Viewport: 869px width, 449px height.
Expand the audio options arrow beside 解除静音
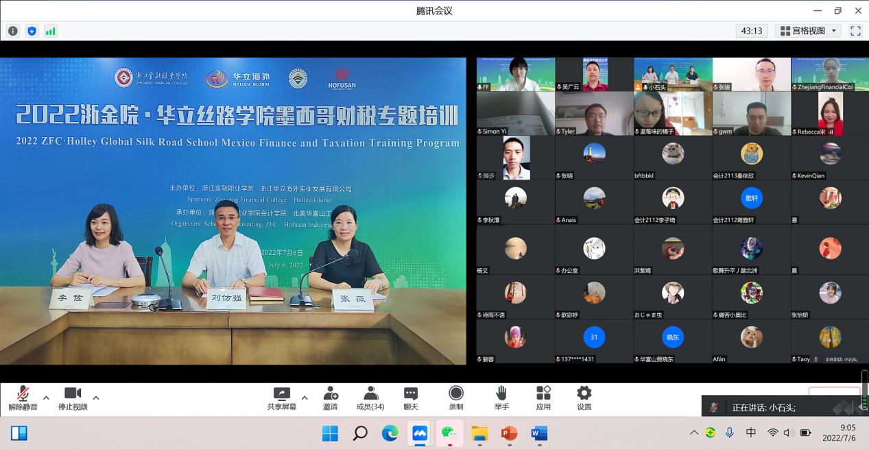46,398
